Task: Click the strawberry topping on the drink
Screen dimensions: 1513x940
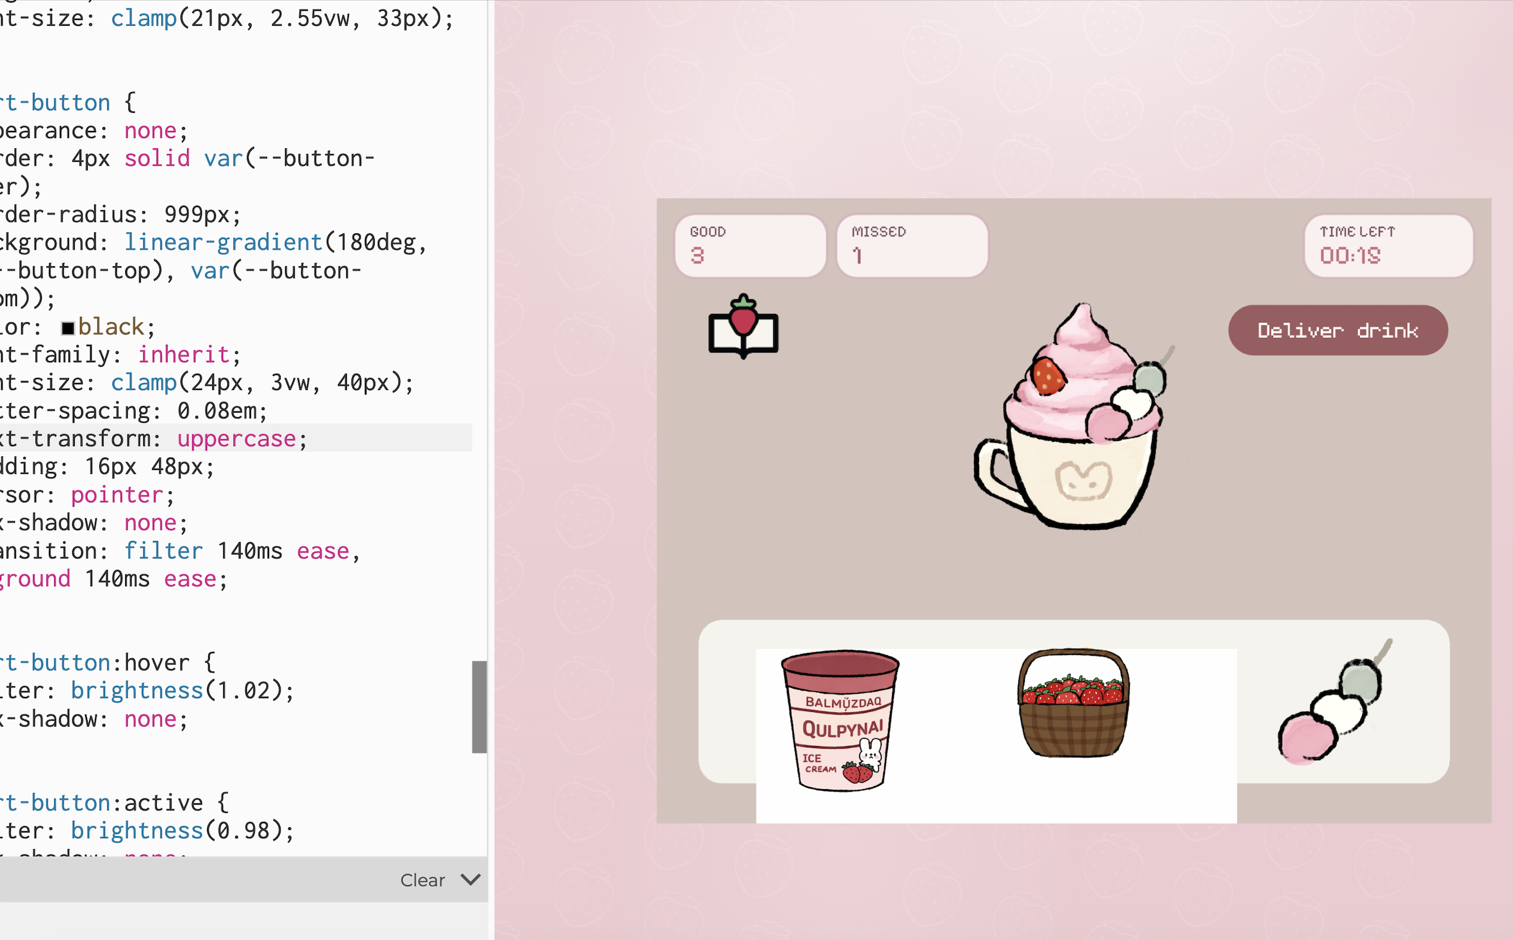Action: (x=1047, y=376)
